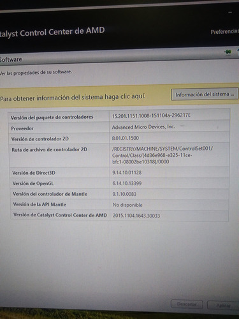Open the Preferencias menu
Screen dimensions: 239x319
pos(225,32)
